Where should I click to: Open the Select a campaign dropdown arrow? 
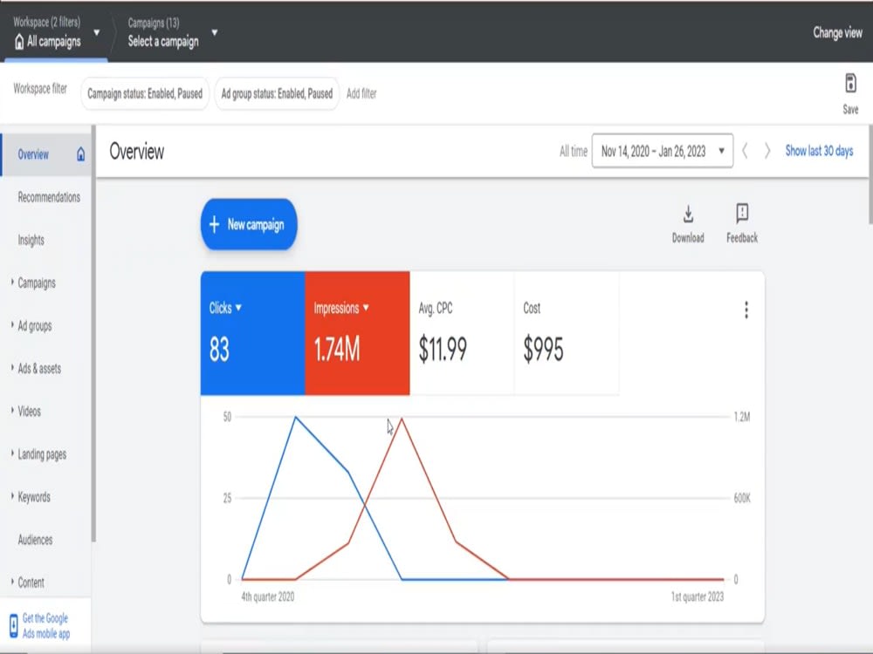(215, 32)
